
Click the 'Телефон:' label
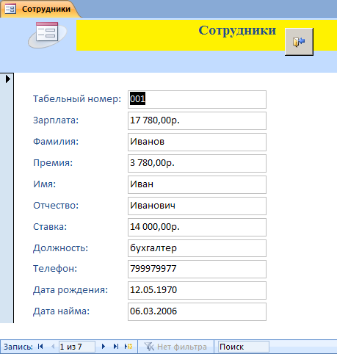pyautogui.click(x=55, y=269)
